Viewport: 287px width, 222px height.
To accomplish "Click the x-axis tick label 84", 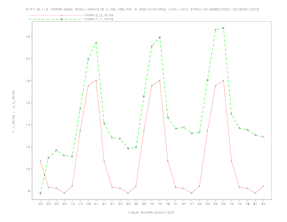I will point(263,204).
